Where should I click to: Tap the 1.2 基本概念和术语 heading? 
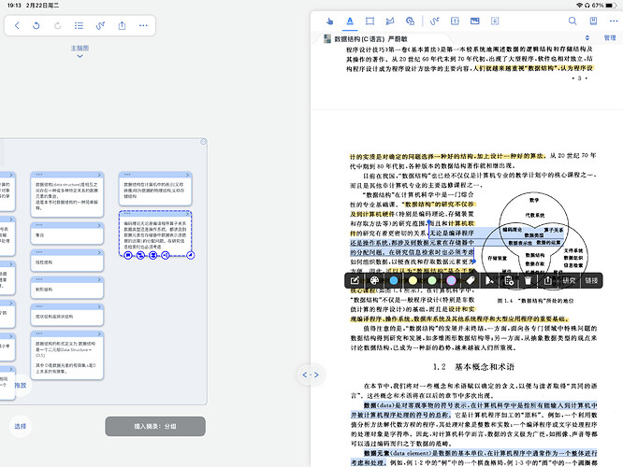click(473, 367)
